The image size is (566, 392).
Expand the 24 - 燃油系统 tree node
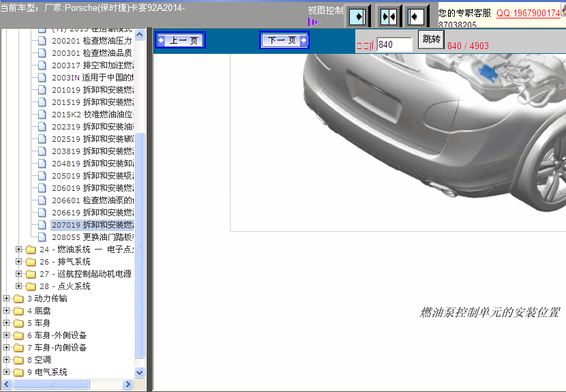coord(19,250)
